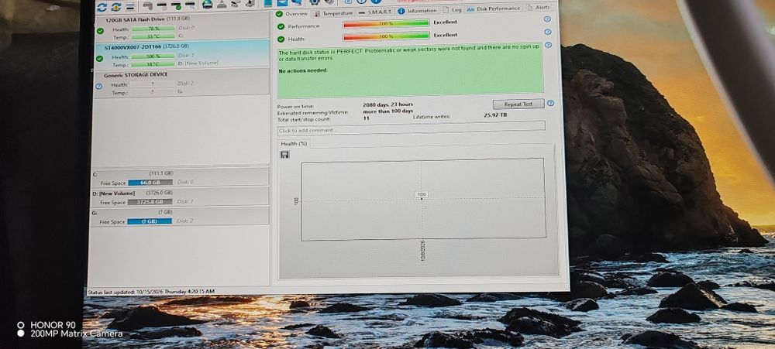Click the 'No actions needed.' text
The width and height of the screenshot is (775, 349).
(303, 70)
